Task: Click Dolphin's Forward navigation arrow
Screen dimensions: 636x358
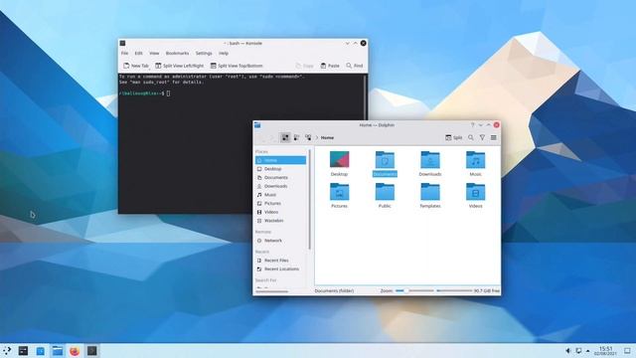Action: tap(272, 137)
